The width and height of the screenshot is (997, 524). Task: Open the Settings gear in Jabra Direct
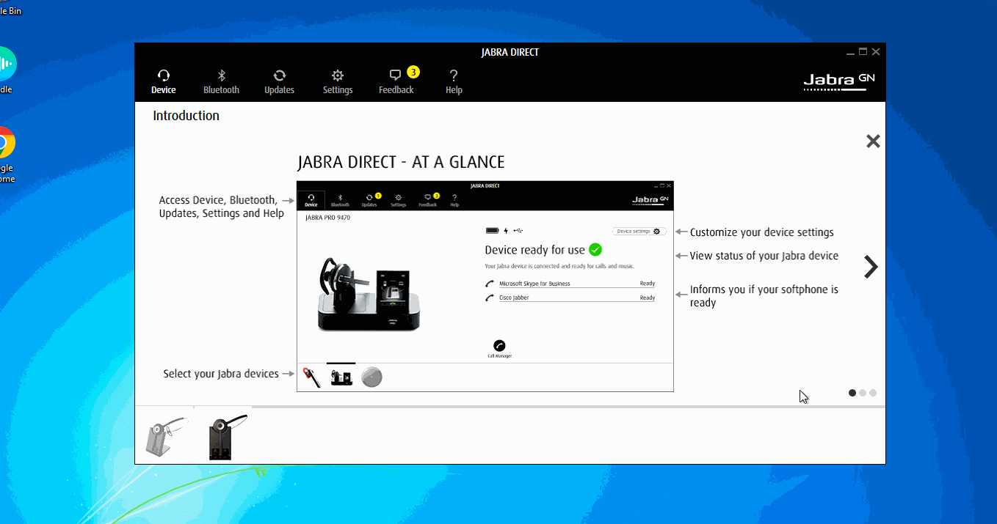click(x=337, y=81)
